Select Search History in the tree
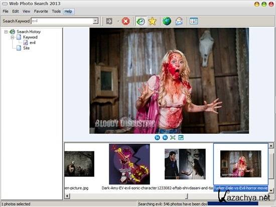 click(x=29, y=32)
